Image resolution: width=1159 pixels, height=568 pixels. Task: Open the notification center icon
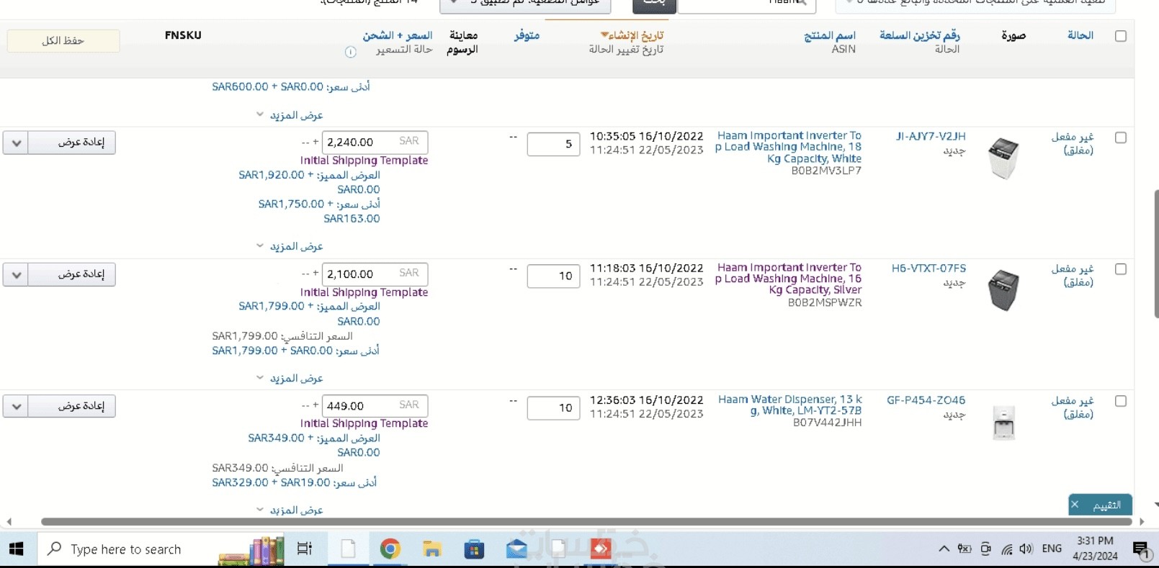1141,550
